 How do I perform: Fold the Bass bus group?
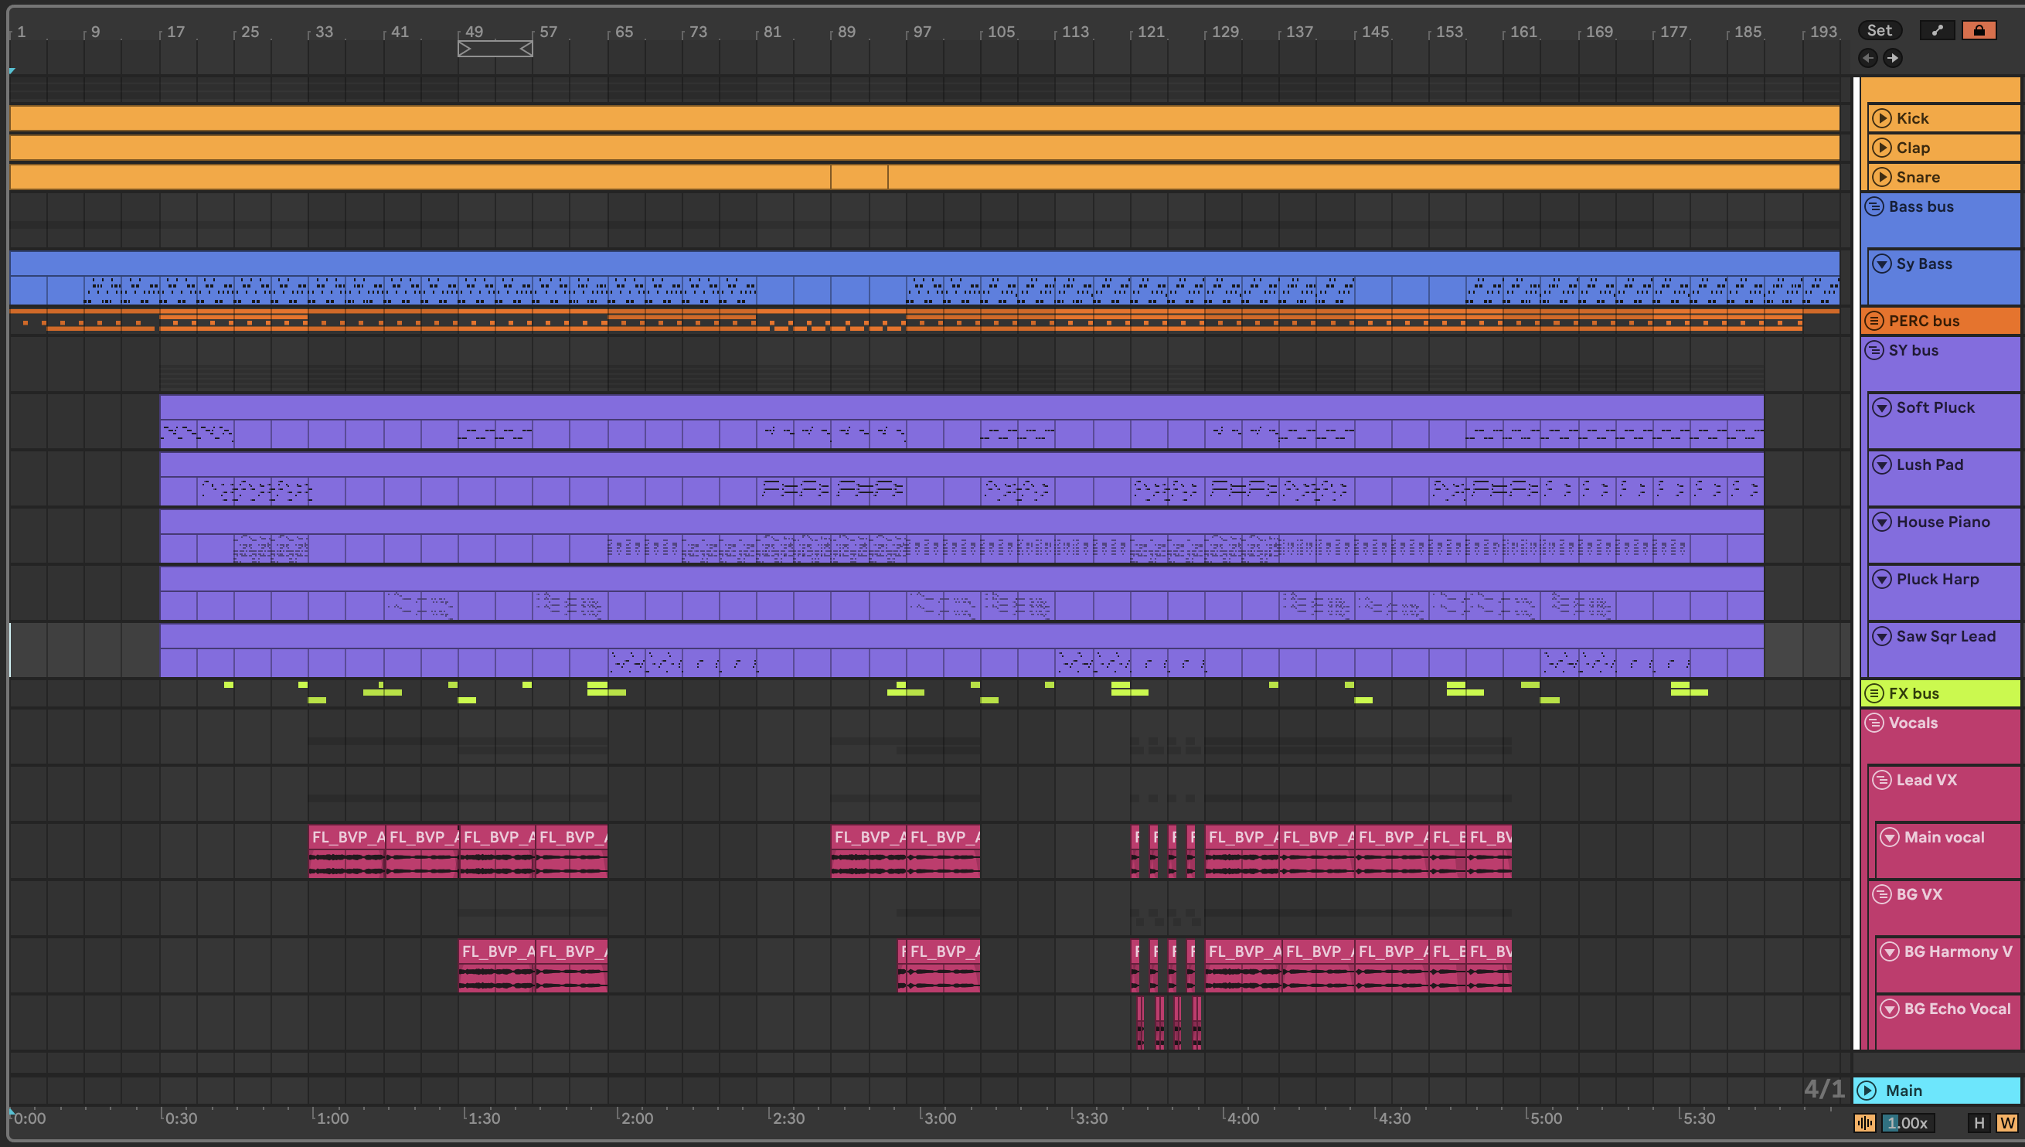[1874, 206]
